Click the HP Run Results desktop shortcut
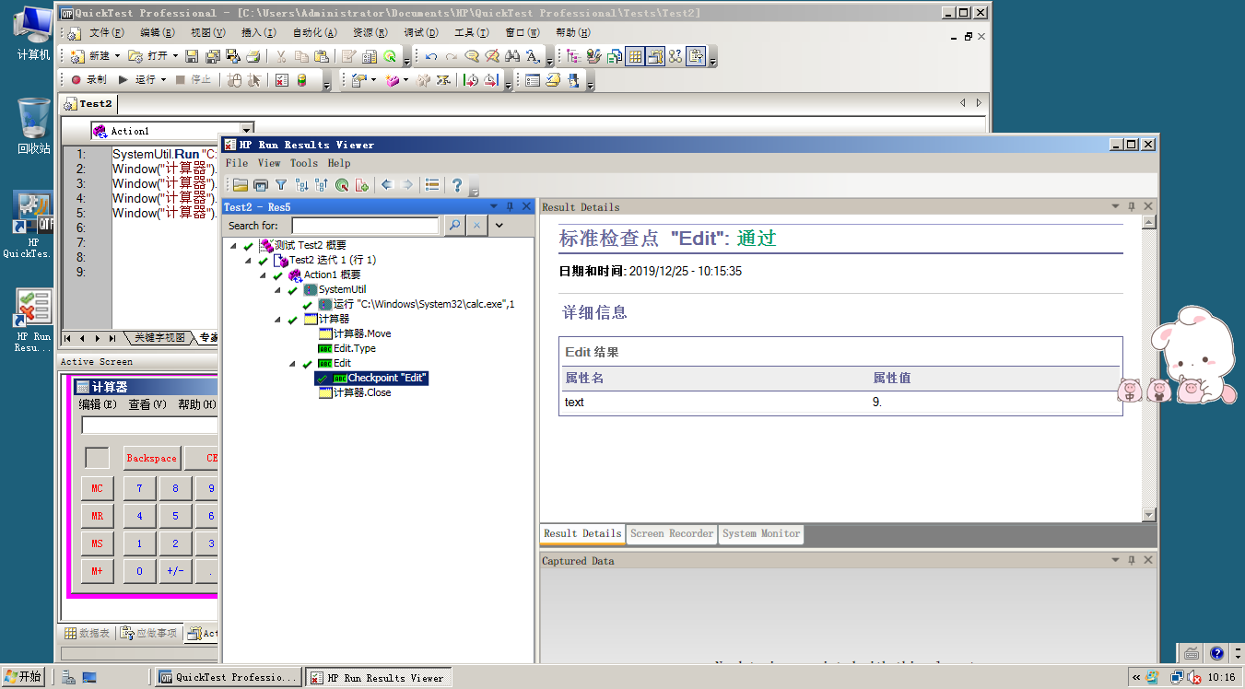This screenshot has width=1245, height=689. pos(33,320)
